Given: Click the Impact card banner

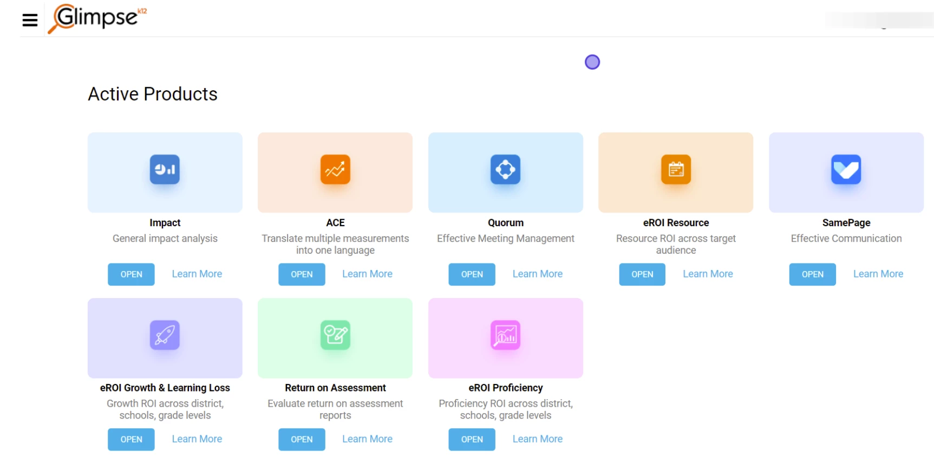Looking at the screenshot, I should click(x=165, y=173).
